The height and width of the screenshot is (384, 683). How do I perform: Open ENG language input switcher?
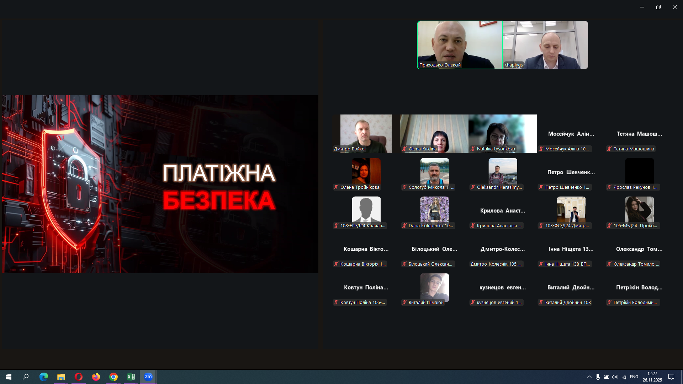(x=634, y=377)
